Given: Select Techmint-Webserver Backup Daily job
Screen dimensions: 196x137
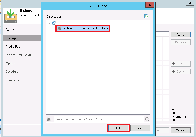Looking at the screenshot, I should tap(83, 28).
